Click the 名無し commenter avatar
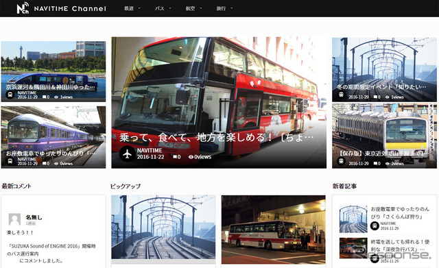This screenshot has height=268, width=439. tap(14, 219)
